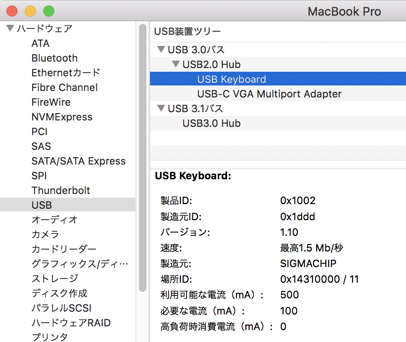This screenshot has width=406, height=342.
Task: Click the version value 1.10
Action: pos(289,232)
